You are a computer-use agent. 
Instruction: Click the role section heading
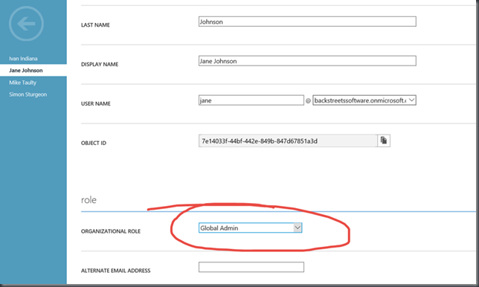[x=89, y=200]
